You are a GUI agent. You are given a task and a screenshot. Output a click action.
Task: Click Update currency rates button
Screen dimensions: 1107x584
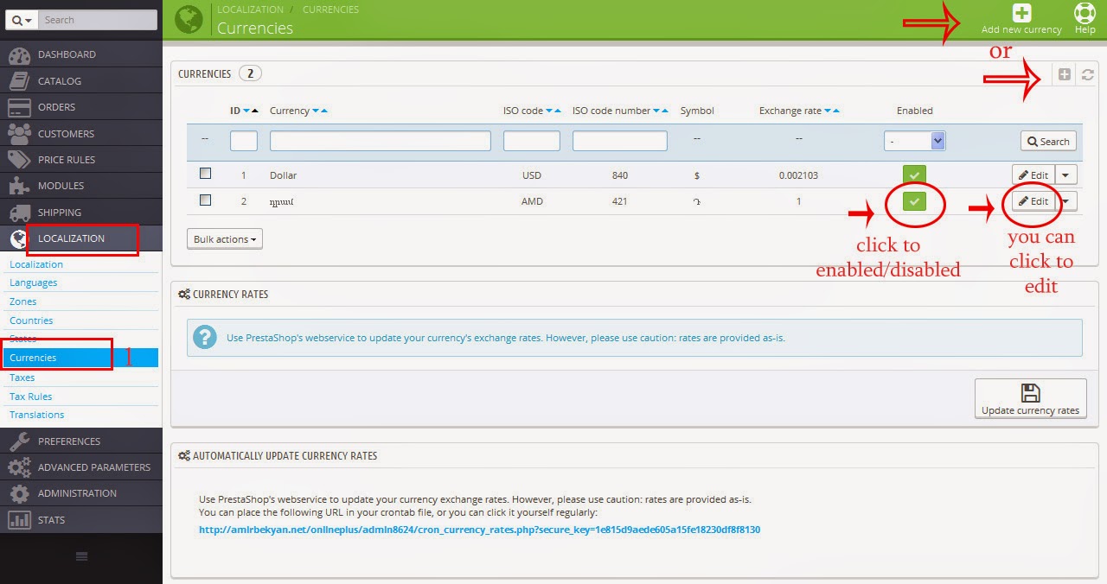pos(1030,399)
